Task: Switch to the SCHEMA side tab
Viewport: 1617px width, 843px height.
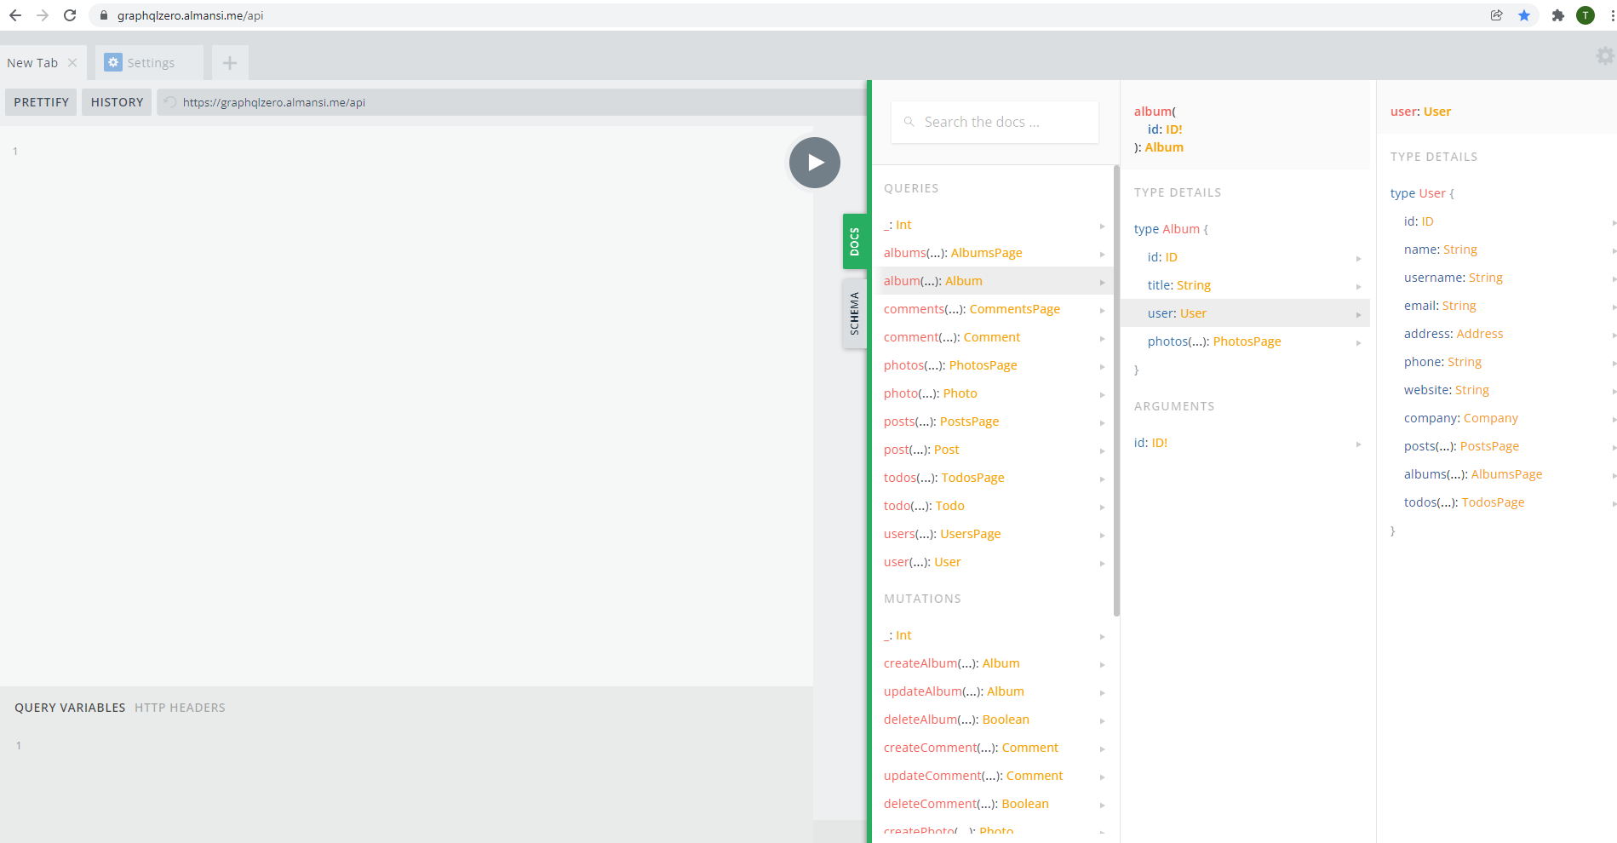Action: pos(854,313)
